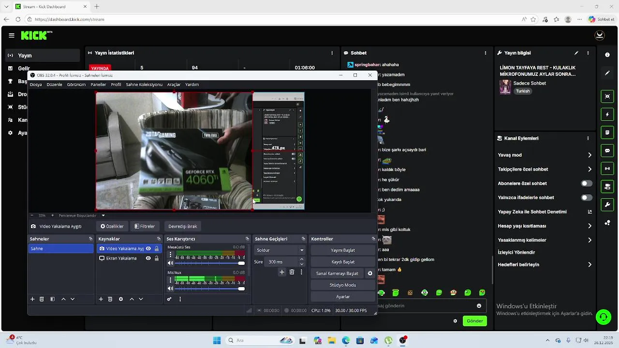Click Yayını Başlat button
Image resolution: width=619 pixels, height=348 pixels.
(343, 250)
